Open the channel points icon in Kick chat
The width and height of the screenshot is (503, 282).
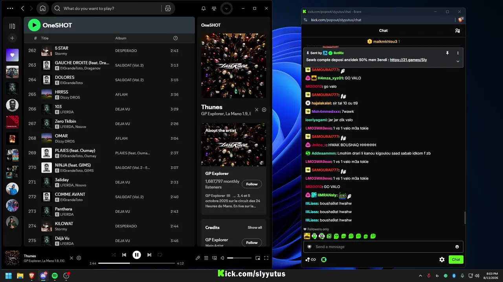[x=310, y=259]
